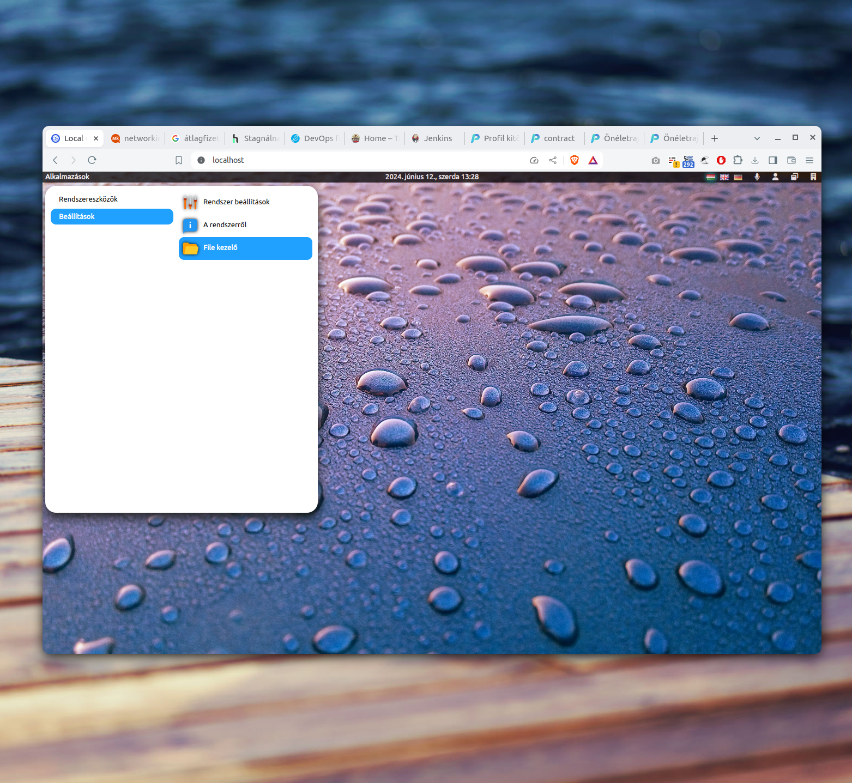Open Brave Rewards triangle icon
This screenshot has width=852, height=783.
[593, 160]
